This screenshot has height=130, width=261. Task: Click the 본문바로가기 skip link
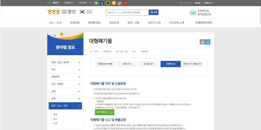[x=69, y=3]
